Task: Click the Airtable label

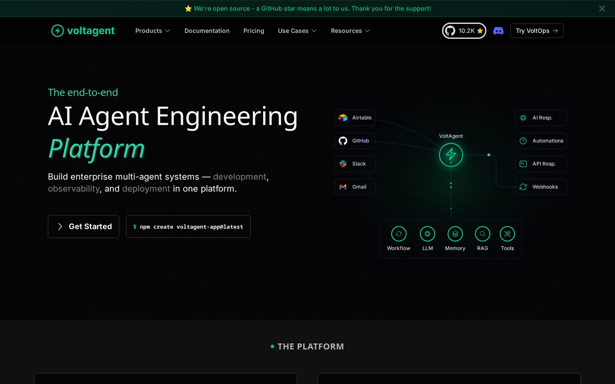Action: pyautogui.click(x=362, y=118)
